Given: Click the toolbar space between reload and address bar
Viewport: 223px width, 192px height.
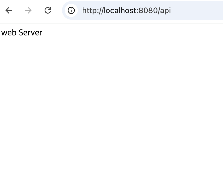Looking at the screenshot, I should pyautogui.click(x=57, y=10).
